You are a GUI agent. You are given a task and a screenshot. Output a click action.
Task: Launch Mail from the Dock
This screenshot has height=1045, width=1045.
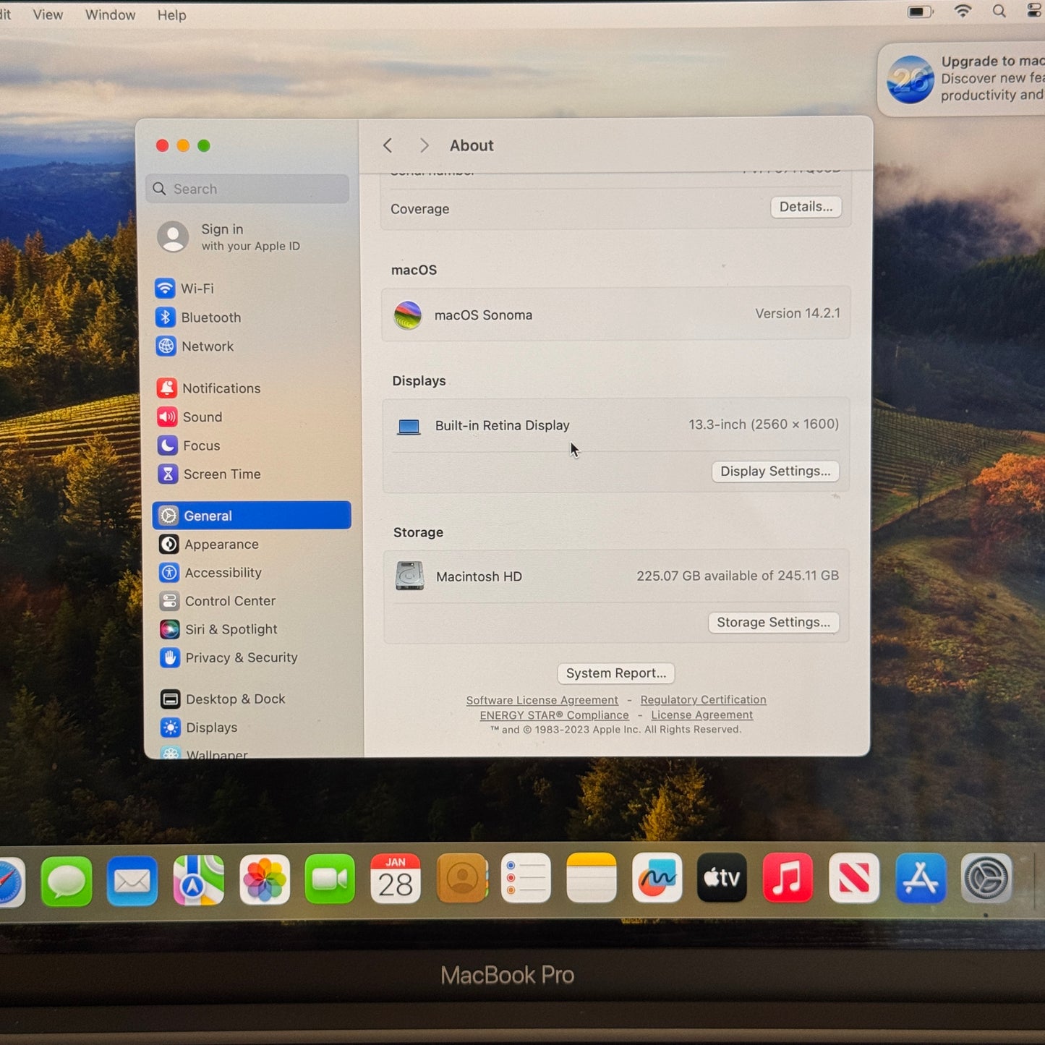pos(132,881)
